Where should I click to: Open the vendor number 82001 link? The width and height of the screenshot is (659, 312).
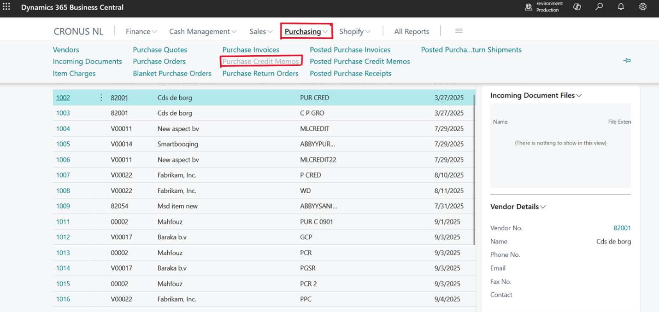[x=622, y=228]
